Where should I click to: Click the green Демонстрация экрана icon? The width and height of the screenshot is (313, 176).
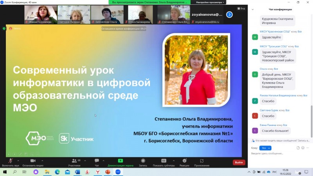(x=121, y=161)
